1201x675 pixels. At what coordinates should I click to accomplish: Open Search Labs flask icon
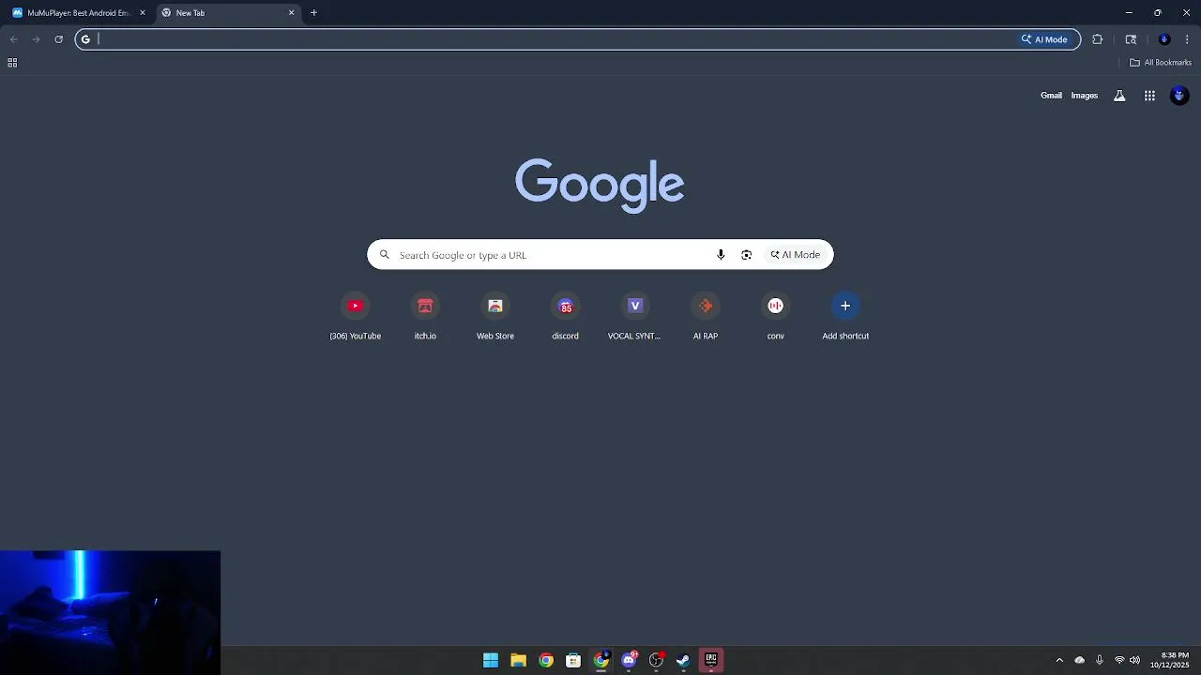coord(1119,96)
